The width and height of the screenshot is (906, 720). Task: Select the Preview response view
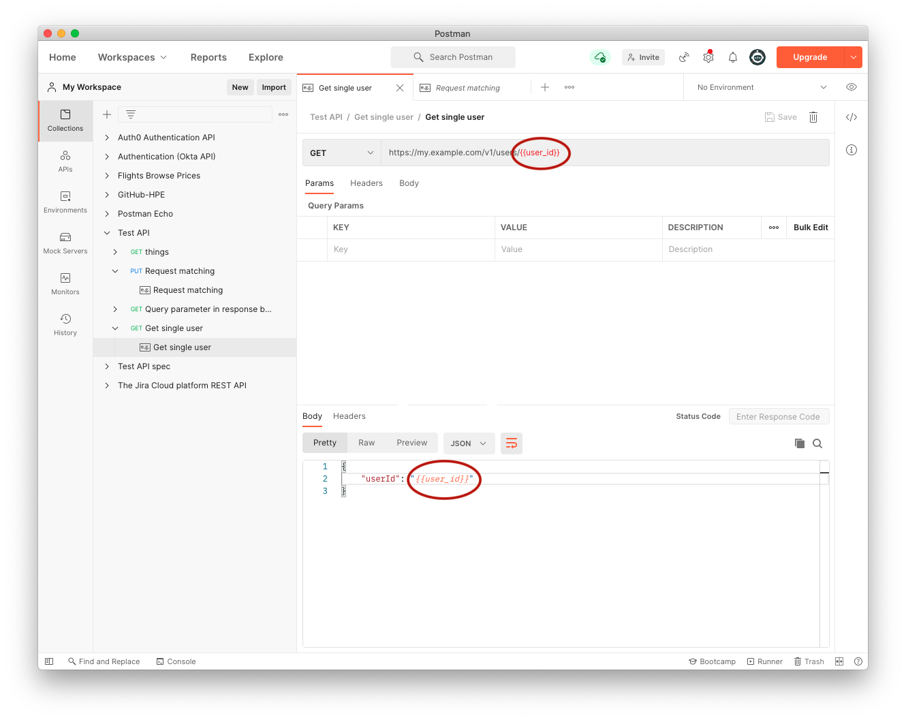pyautogui.click(x=412, y=443)
